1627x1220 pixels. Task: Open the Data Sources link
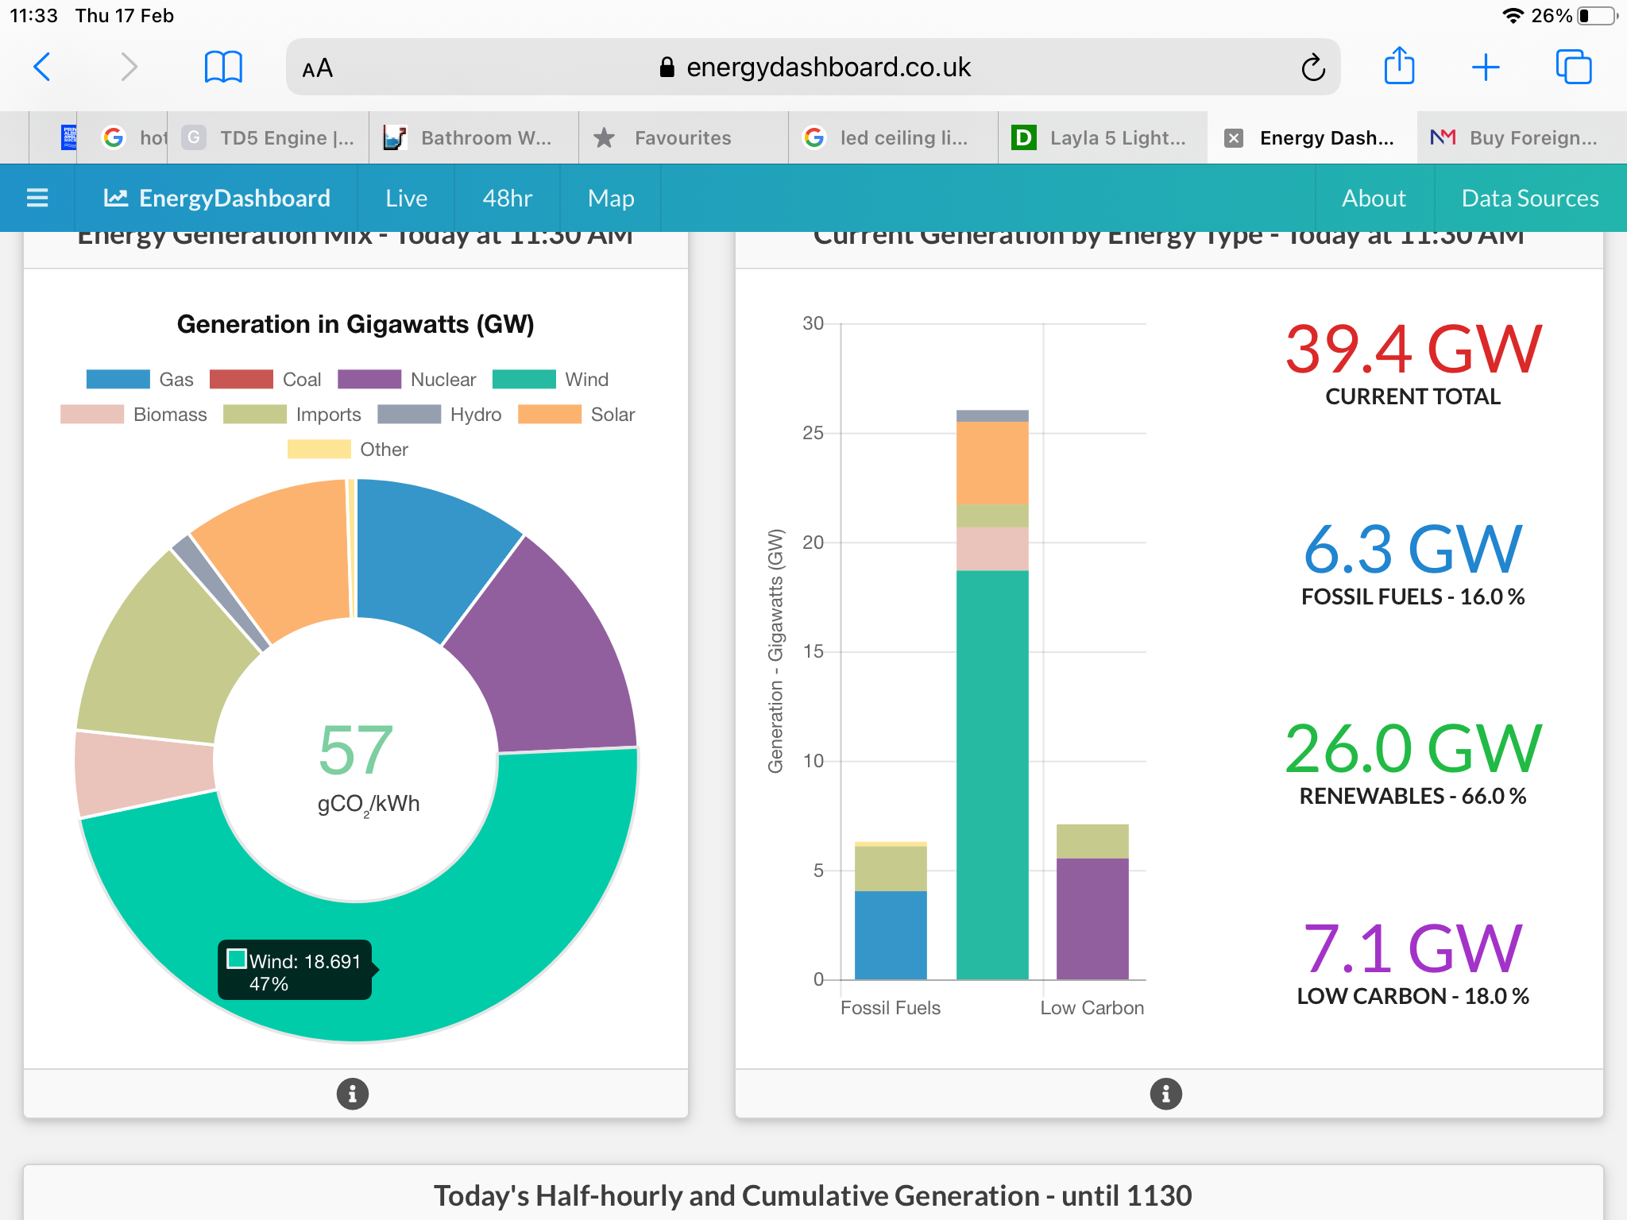[1529, 198]
